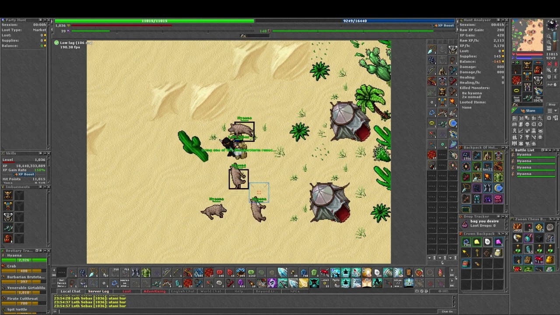560x315 pixels.
Task: Collapse the Skills panel
Action: 45,153
